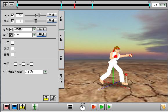Click the 腰入 value field showing 0
Screen dimensions: 168x112
(x=19, y=21)
